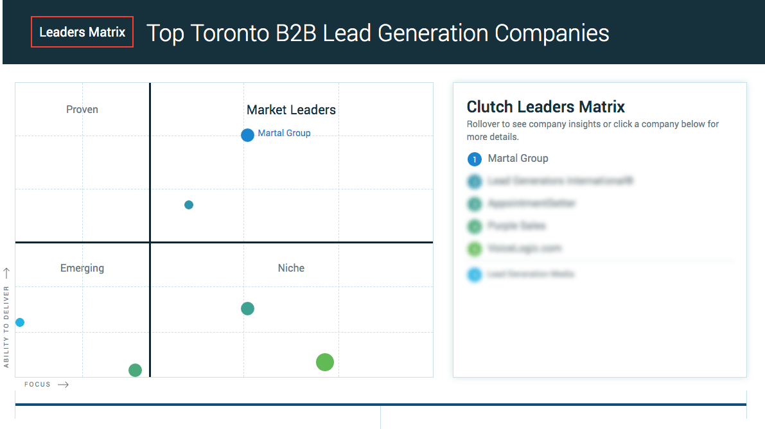Click the Market Leaders quadrant label
The width and height of the screenshot is (765, 429).
pyautogui.click(x=291, y=110)
